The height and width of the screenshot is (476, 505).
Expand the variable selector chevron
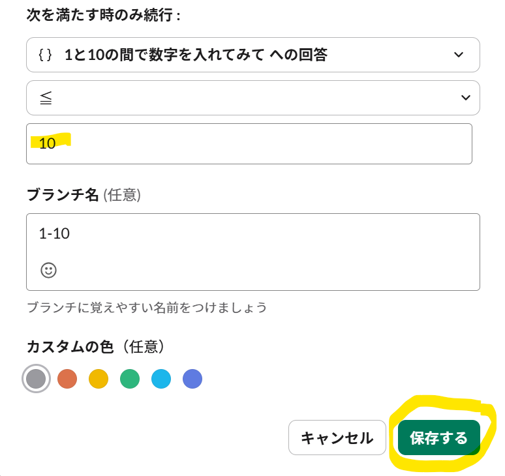(459, 55)
